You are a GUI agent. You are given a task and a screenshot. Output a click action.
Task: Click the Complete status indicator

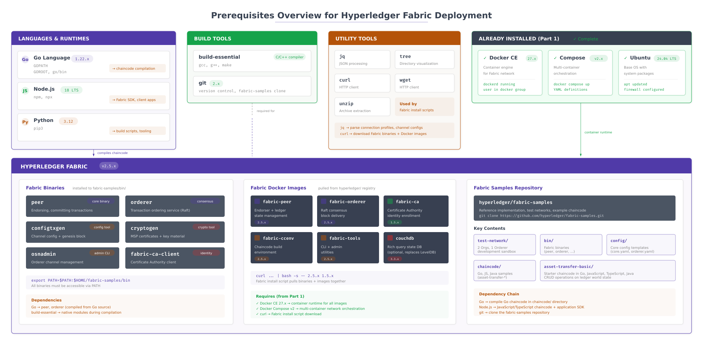click(585, 38)
